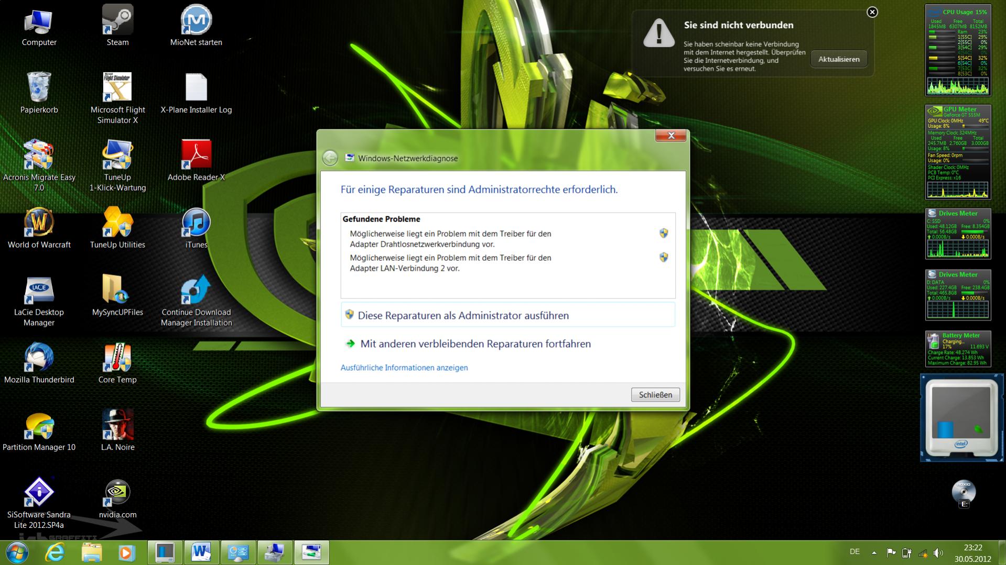Switch to Microsoft Word on the taskbar
1006x565 pixels.
pyautogui.click(x=201, y=552)
